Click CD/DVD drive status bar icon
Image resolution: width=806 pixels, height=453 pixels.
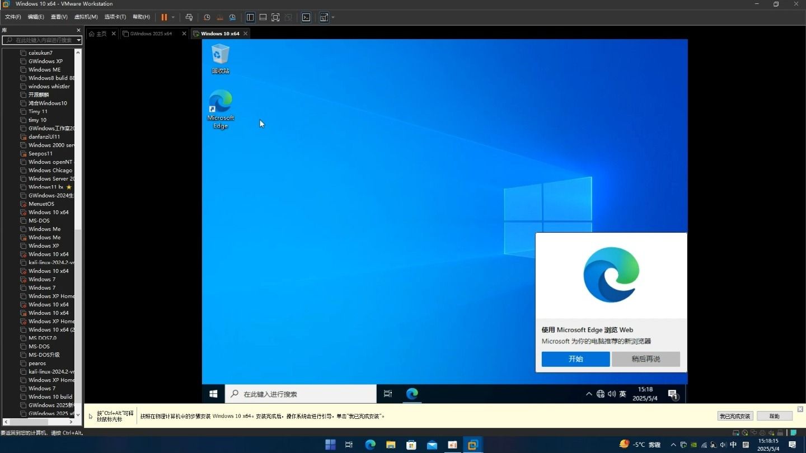[744, 433]
